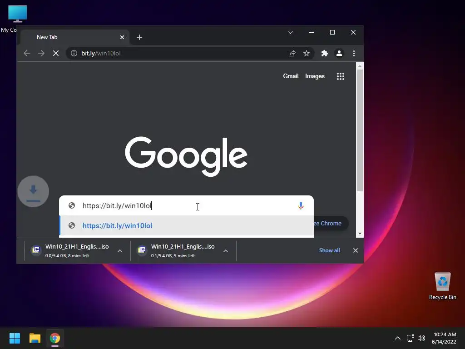Click the scrollbar up arrow
The width and height of the screenshot is (465, 349).
pos(360,66)
